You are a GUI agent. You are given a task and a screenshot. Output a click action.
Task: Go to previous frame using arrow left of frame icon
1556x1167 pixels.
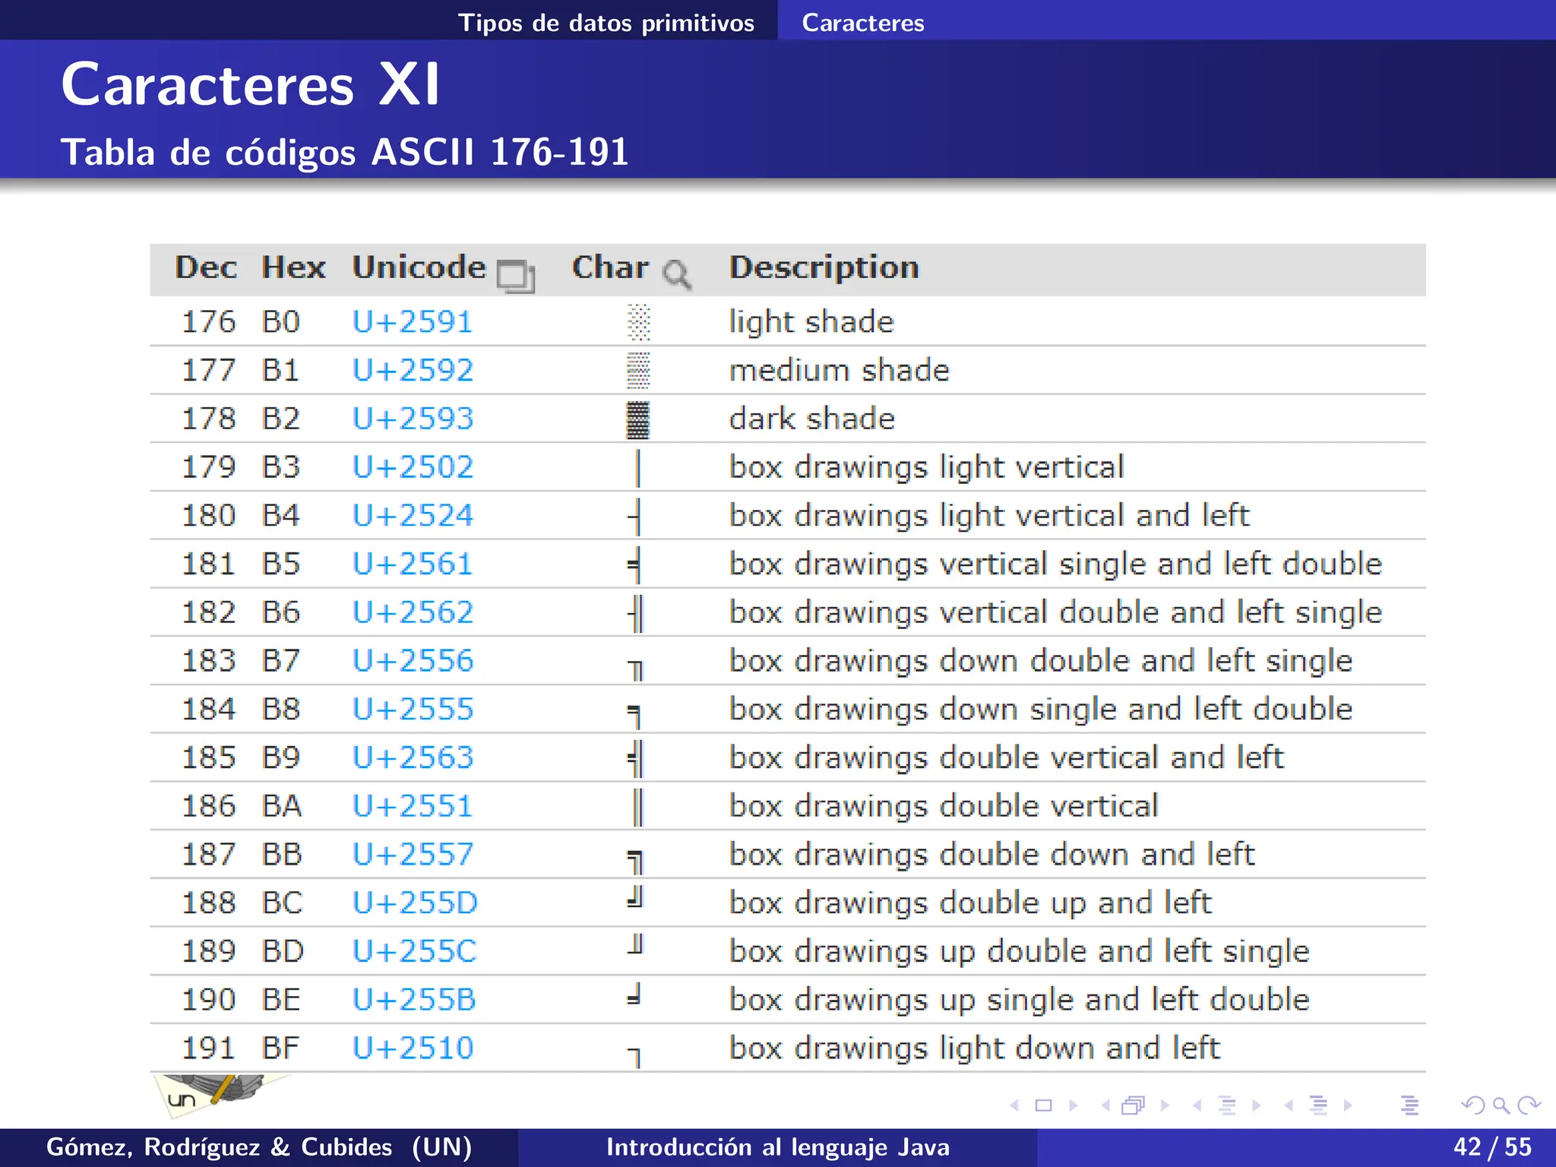tap(1105, 1105)
